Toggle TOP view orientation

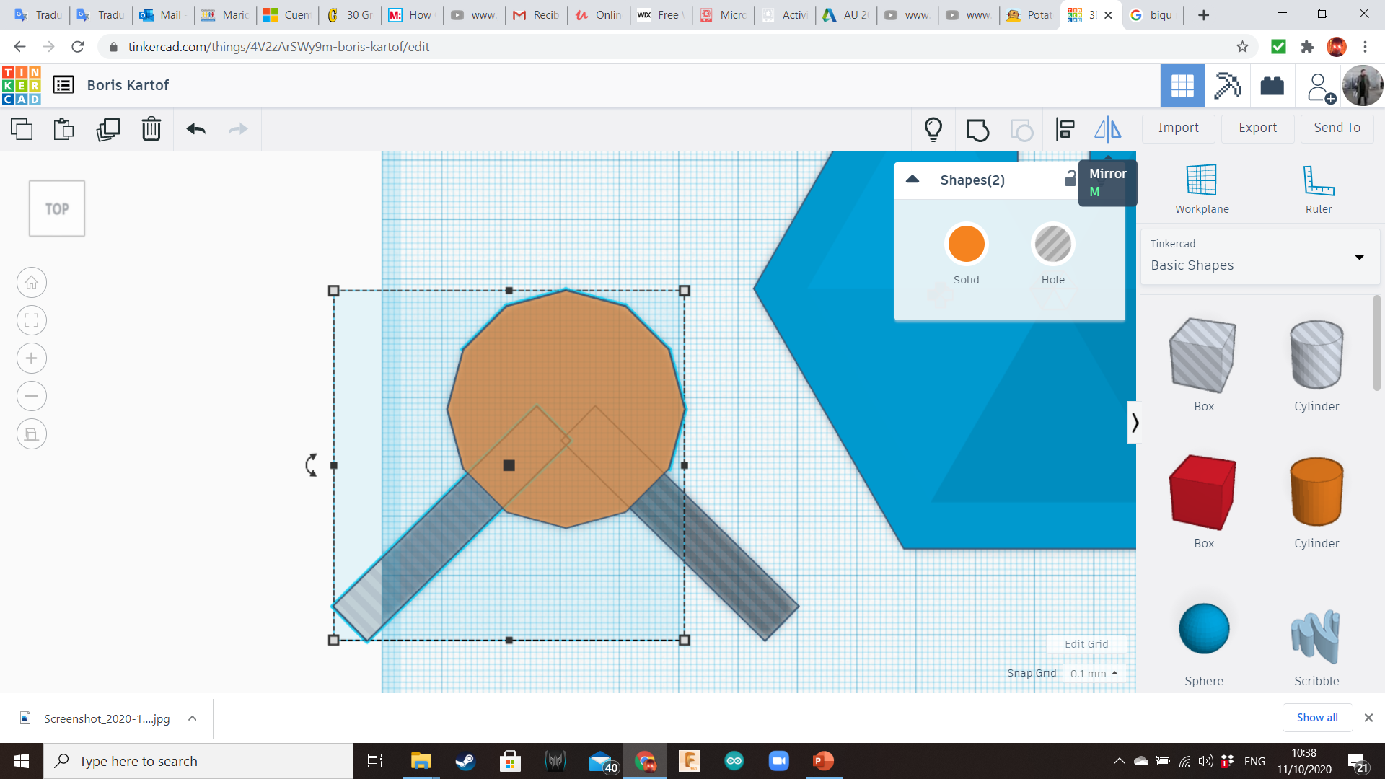click(x=56, y=208)
